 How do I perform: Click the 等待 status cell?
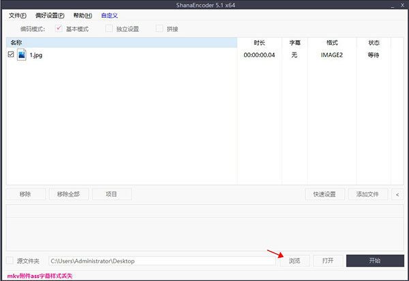(374, 55)
